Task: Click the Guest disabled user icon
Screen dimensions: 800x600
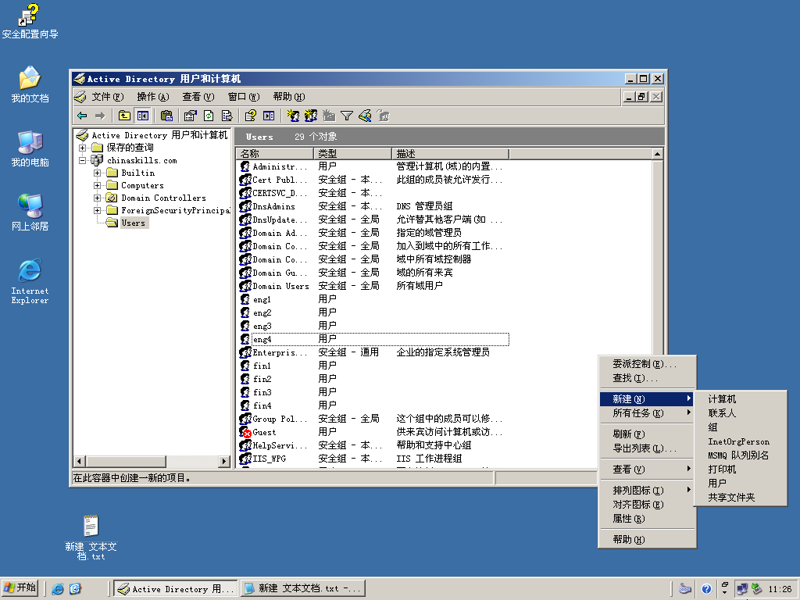Action: [x=245, y=432]
